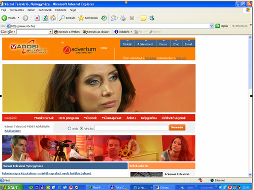Select the vtv.hu radio button
254x190 pixels.
(81, 129)
